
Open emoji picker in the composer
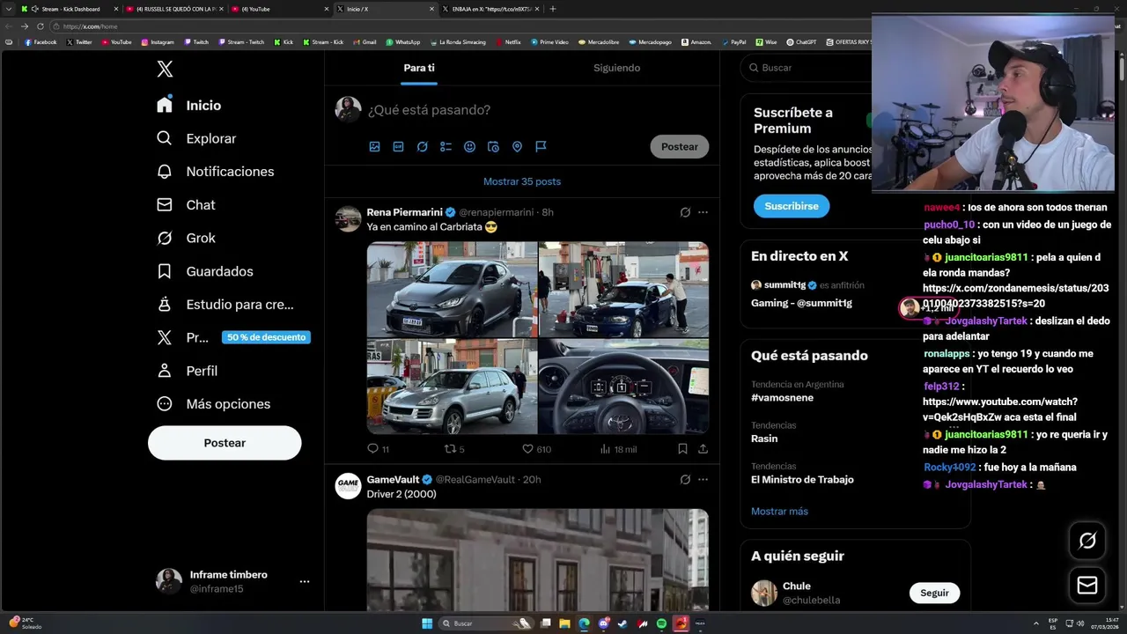[469, 147]
